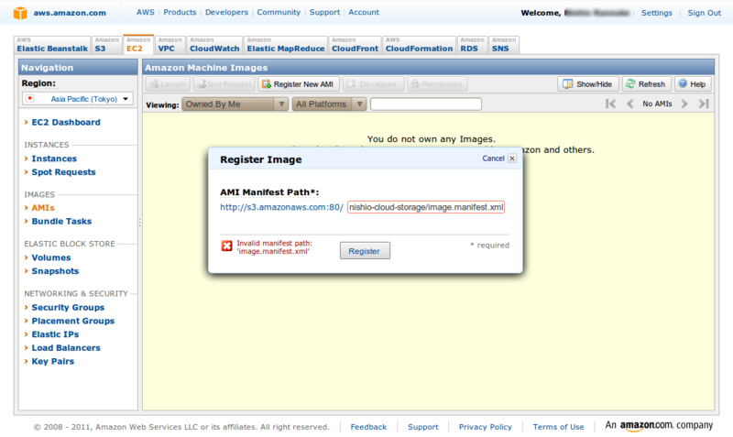Open Security Groups in navigation
The width and height of the screenshot is (733, 437).
click(x=68, y=307)
